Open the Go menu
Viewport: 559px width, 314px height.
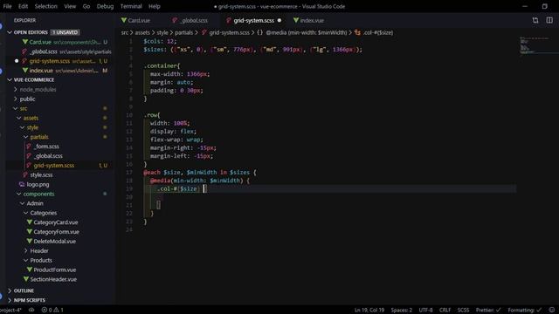pos(86,6)
